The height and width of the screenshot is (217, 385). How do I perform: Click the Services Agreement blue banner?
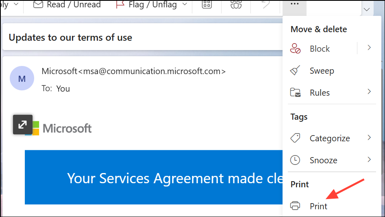point(154,178)
